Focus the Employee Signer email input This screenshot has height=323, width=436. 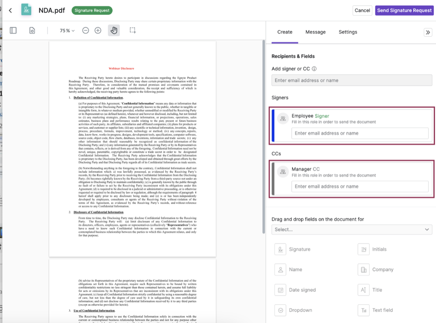[360, 133]
